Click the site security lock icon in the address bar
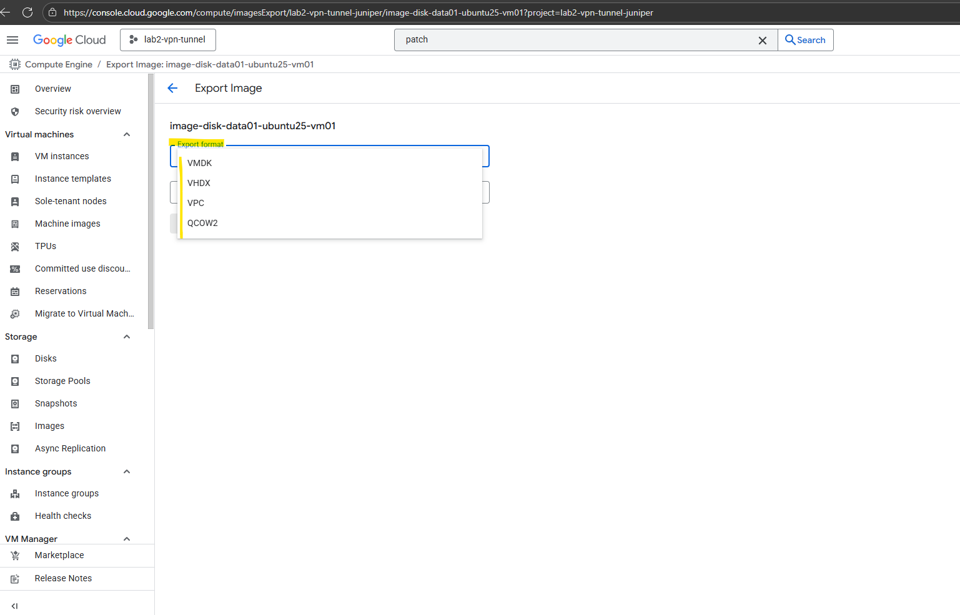Image resolution: width=960 pixels, height=615 pixels. [52, 12]
